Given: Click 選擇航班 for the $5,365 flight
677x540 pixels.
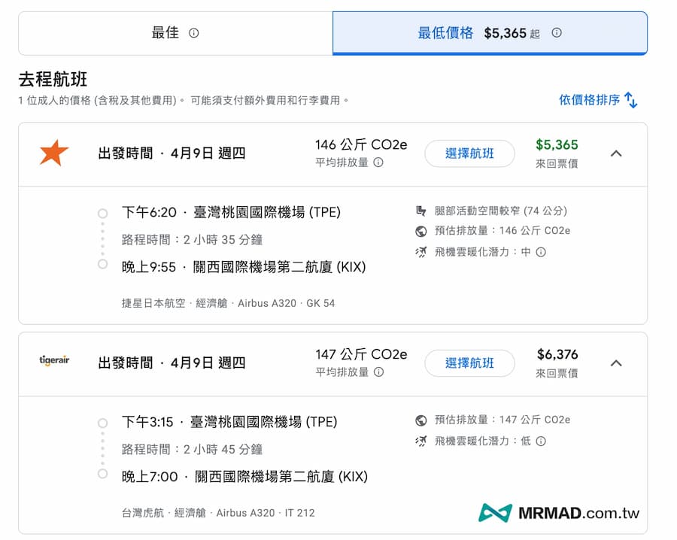Looking at the screenshot, I should [x=469, y=153].
